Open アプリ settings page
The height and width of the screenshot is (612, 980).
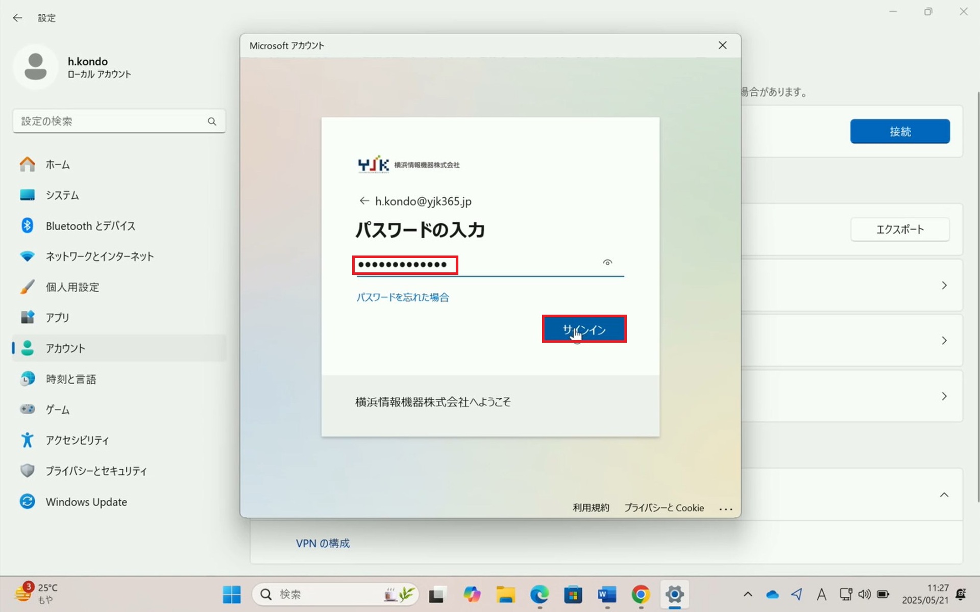point(119,318)
